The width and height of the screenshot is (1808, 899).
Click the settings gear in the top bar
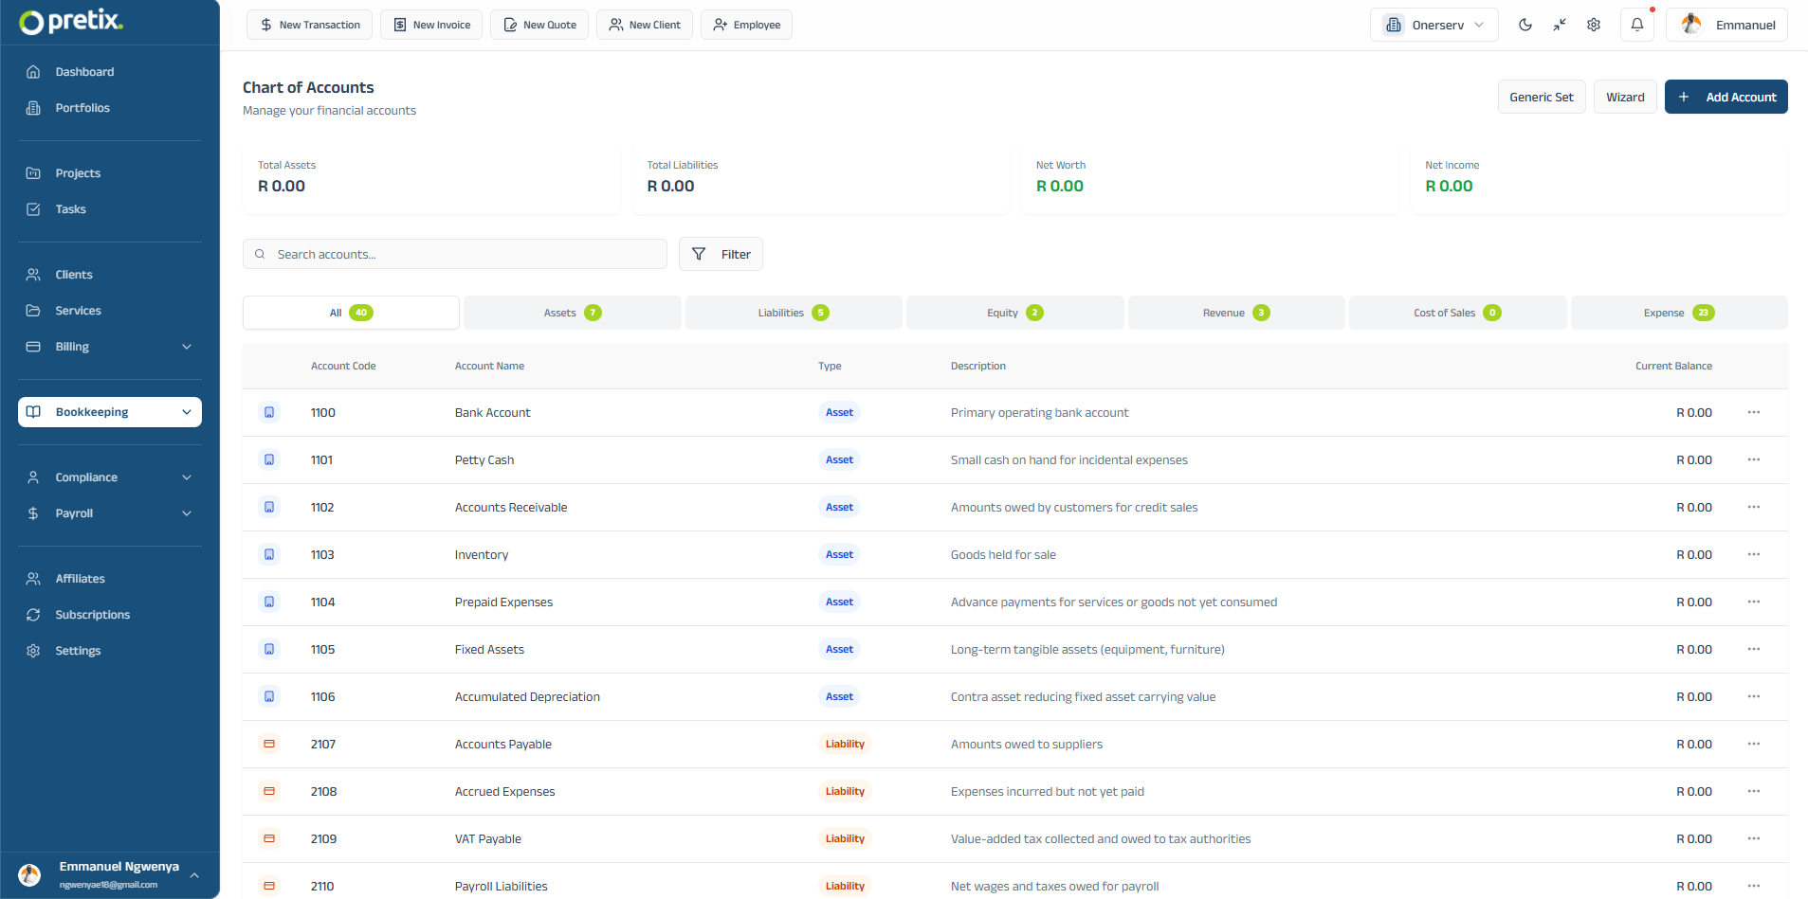(x=1594, y=25)
